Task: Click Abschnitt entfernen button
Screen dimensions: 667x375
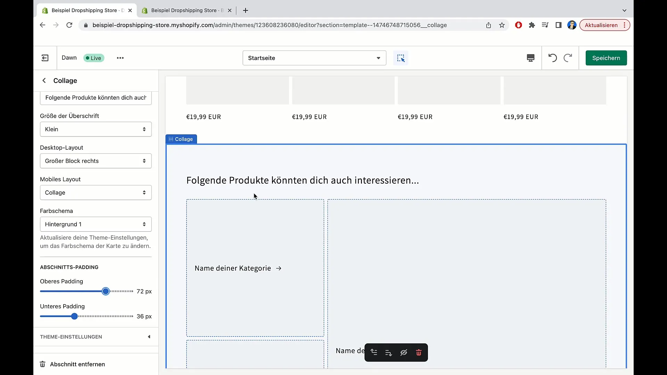Action: 77,364
